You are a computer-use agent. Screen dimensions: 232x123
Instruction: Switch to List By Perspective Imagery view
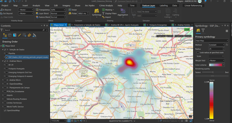34,35
